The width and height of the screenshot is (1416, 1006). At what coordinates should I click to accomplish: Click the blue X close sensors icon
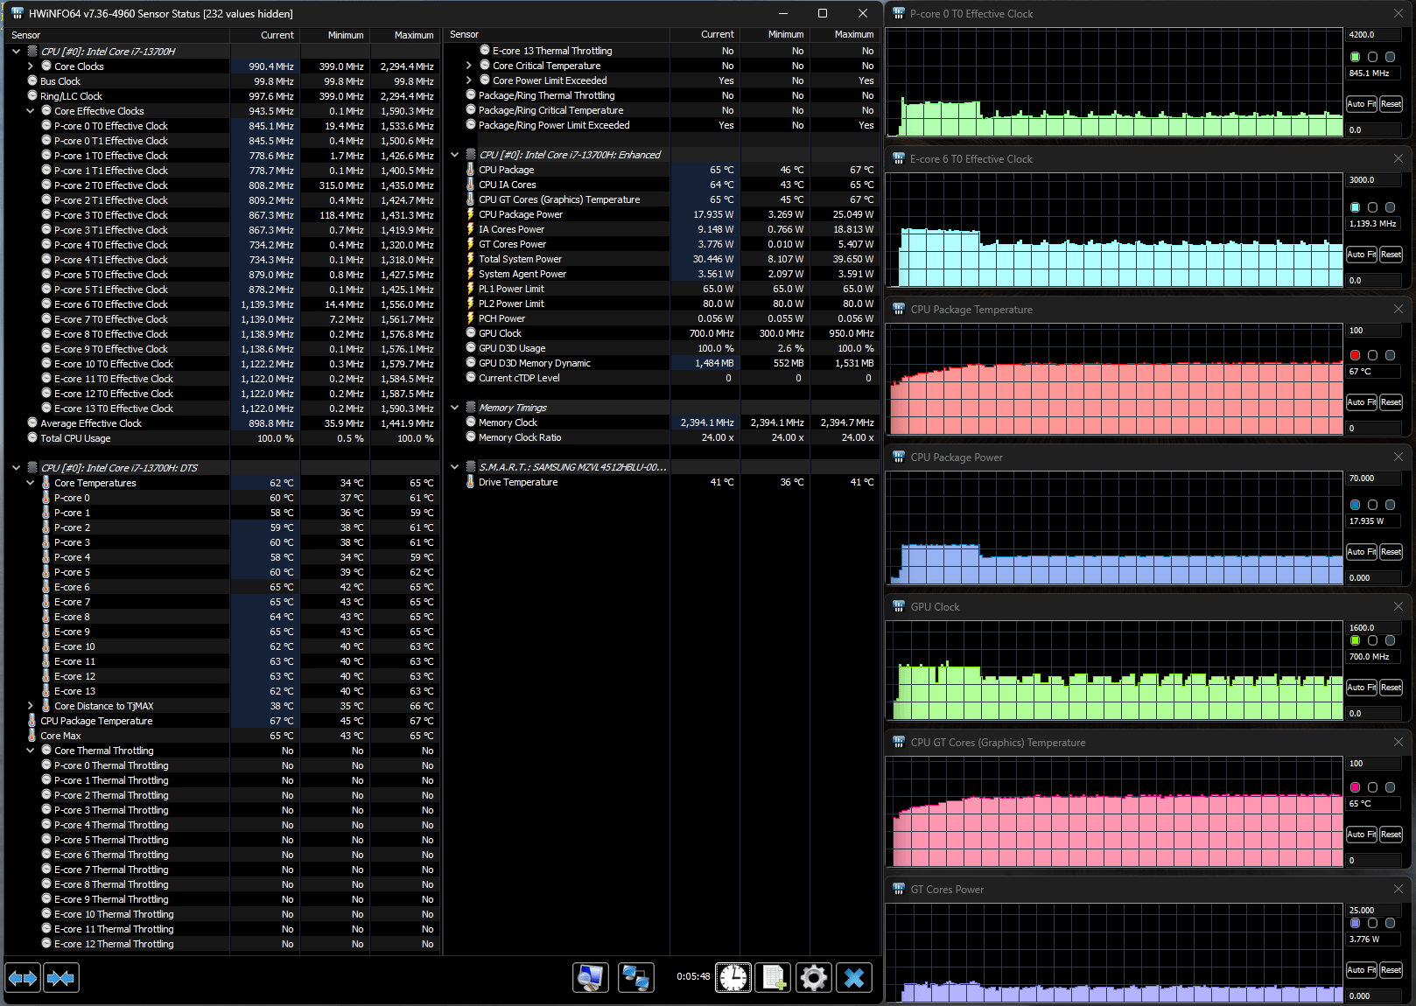(x=854, y=977)
